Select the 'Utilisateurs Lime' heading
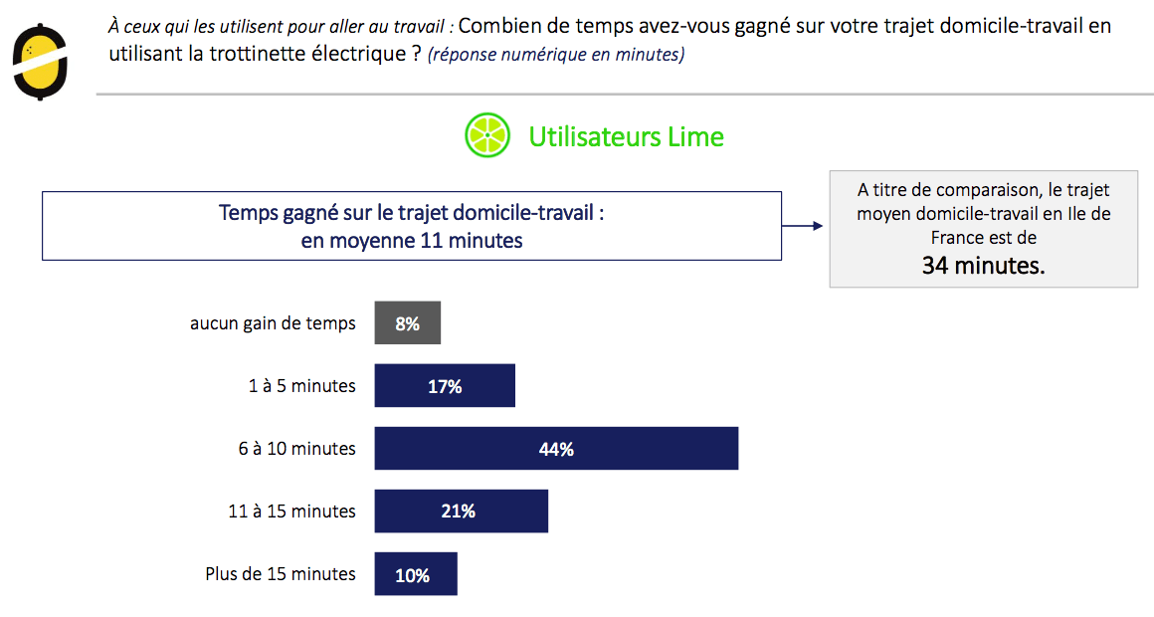Viewport: 1154px width, 617px height. pos(627,137)
